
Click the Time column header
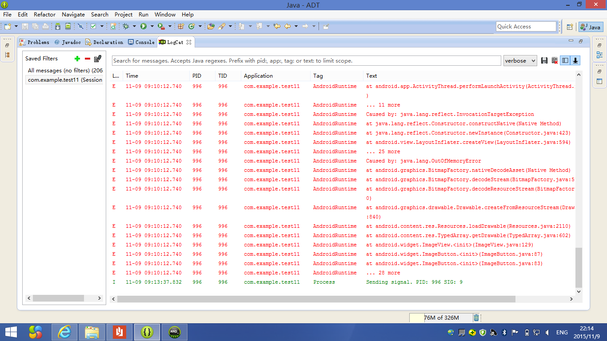(156, 76)
